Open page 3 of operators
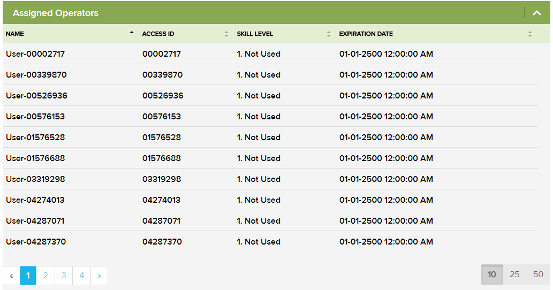This screenshot has height=290, width=553. pos(63,276)
